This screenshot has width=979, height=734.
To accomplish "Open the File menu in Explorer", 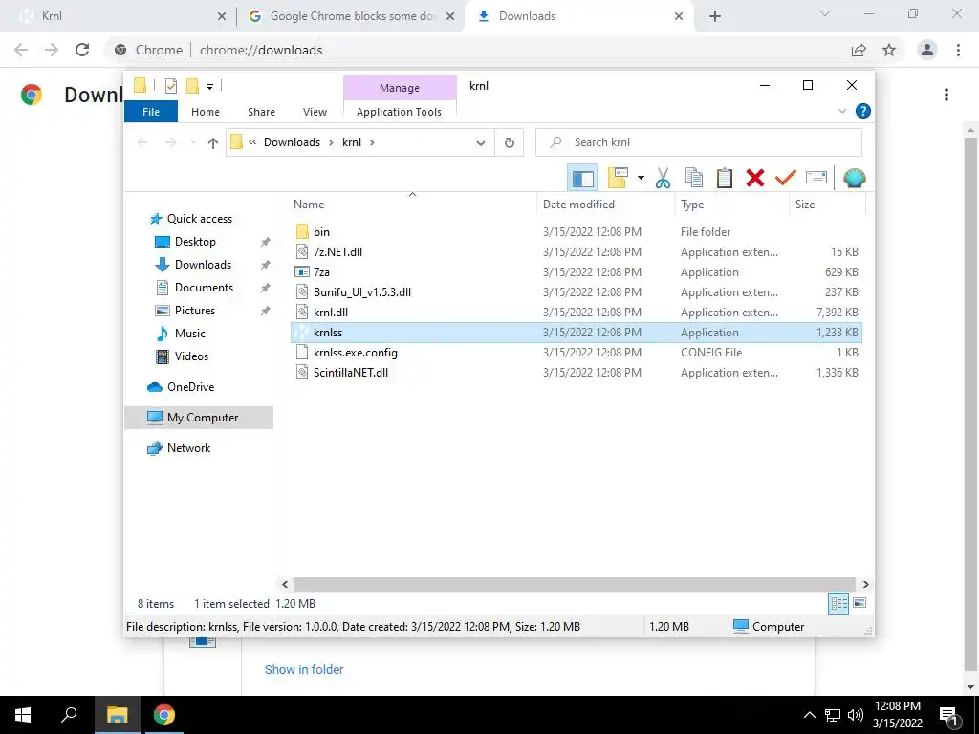I will (151, 112).
